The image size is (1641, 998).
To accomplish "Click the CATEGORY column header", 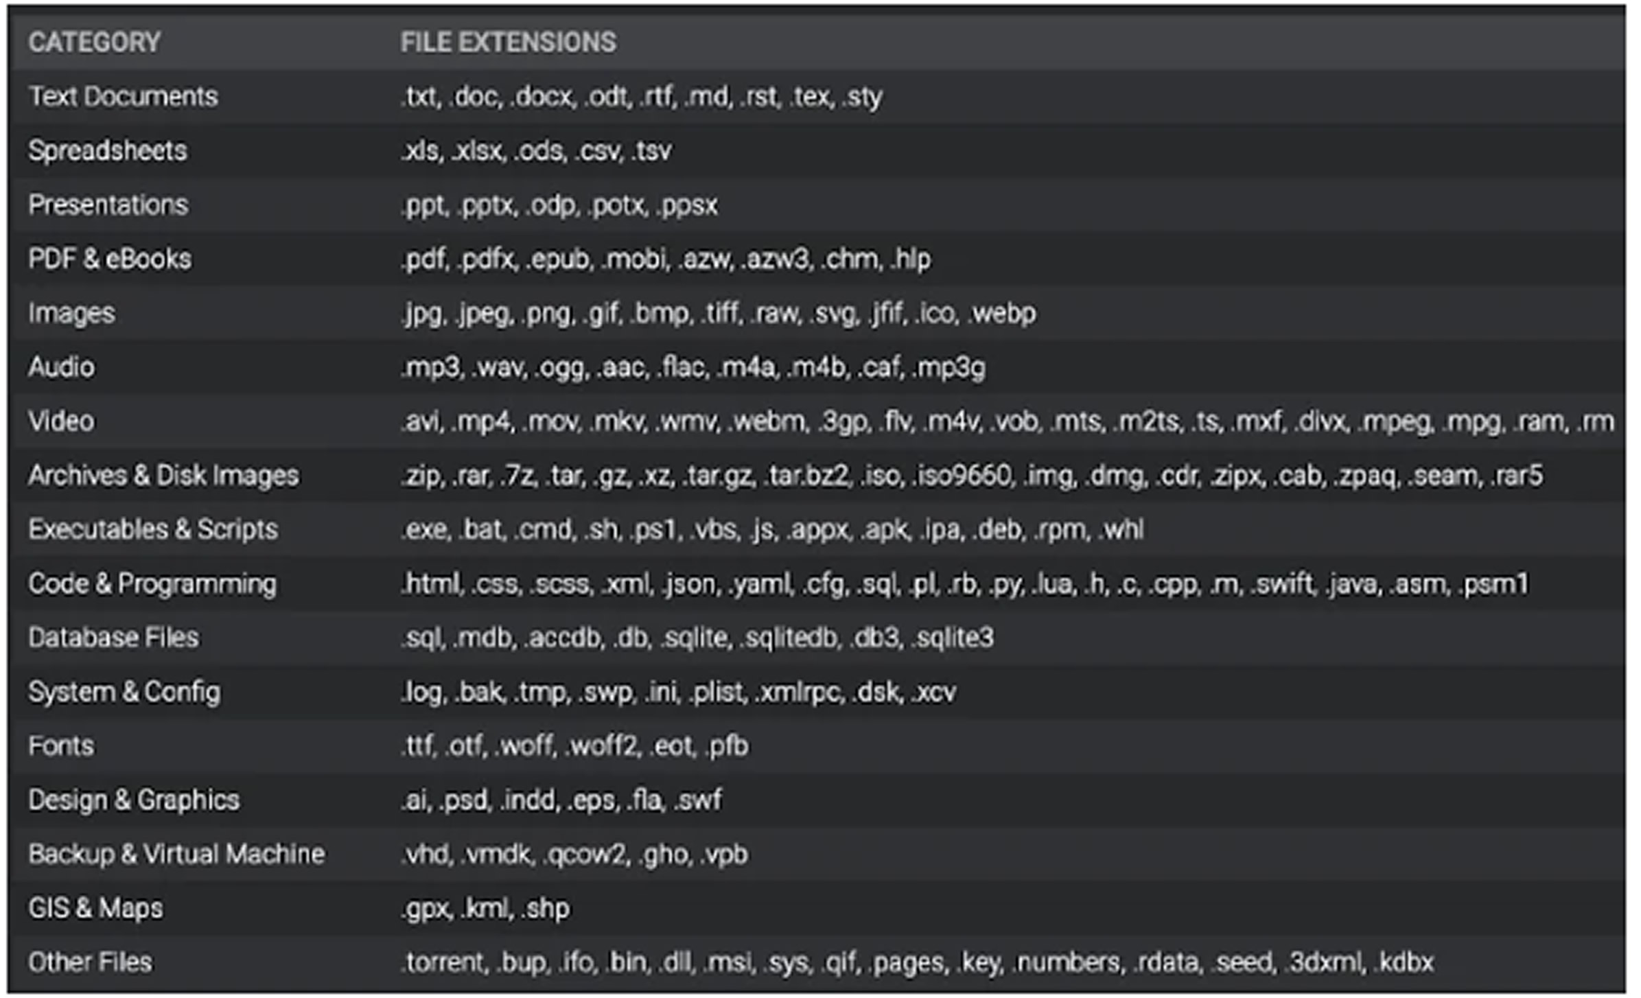I will pos(95,43).
